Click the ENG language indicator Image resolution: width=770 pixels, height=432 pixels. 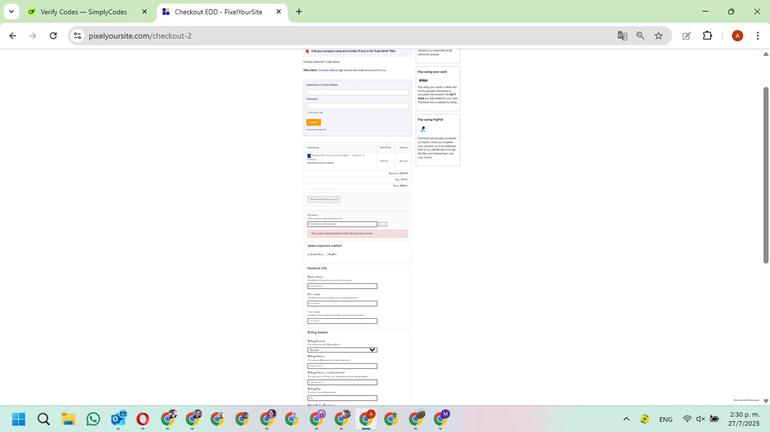point(666,419)
